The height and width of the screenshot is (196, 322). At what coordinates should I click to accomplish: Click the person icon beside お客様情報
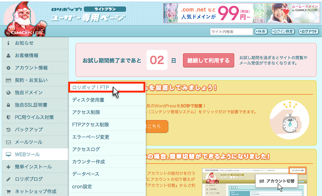point(8,56)
